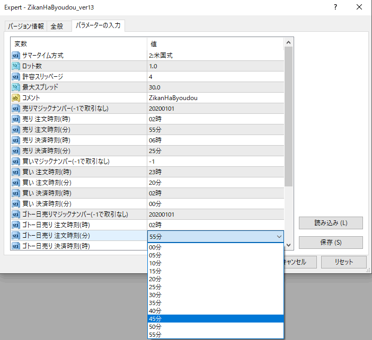This screenshot has width=372, height=340.
Task: Click the icon beside 売り 注文時刻(時)
Action: coord(16,119)
